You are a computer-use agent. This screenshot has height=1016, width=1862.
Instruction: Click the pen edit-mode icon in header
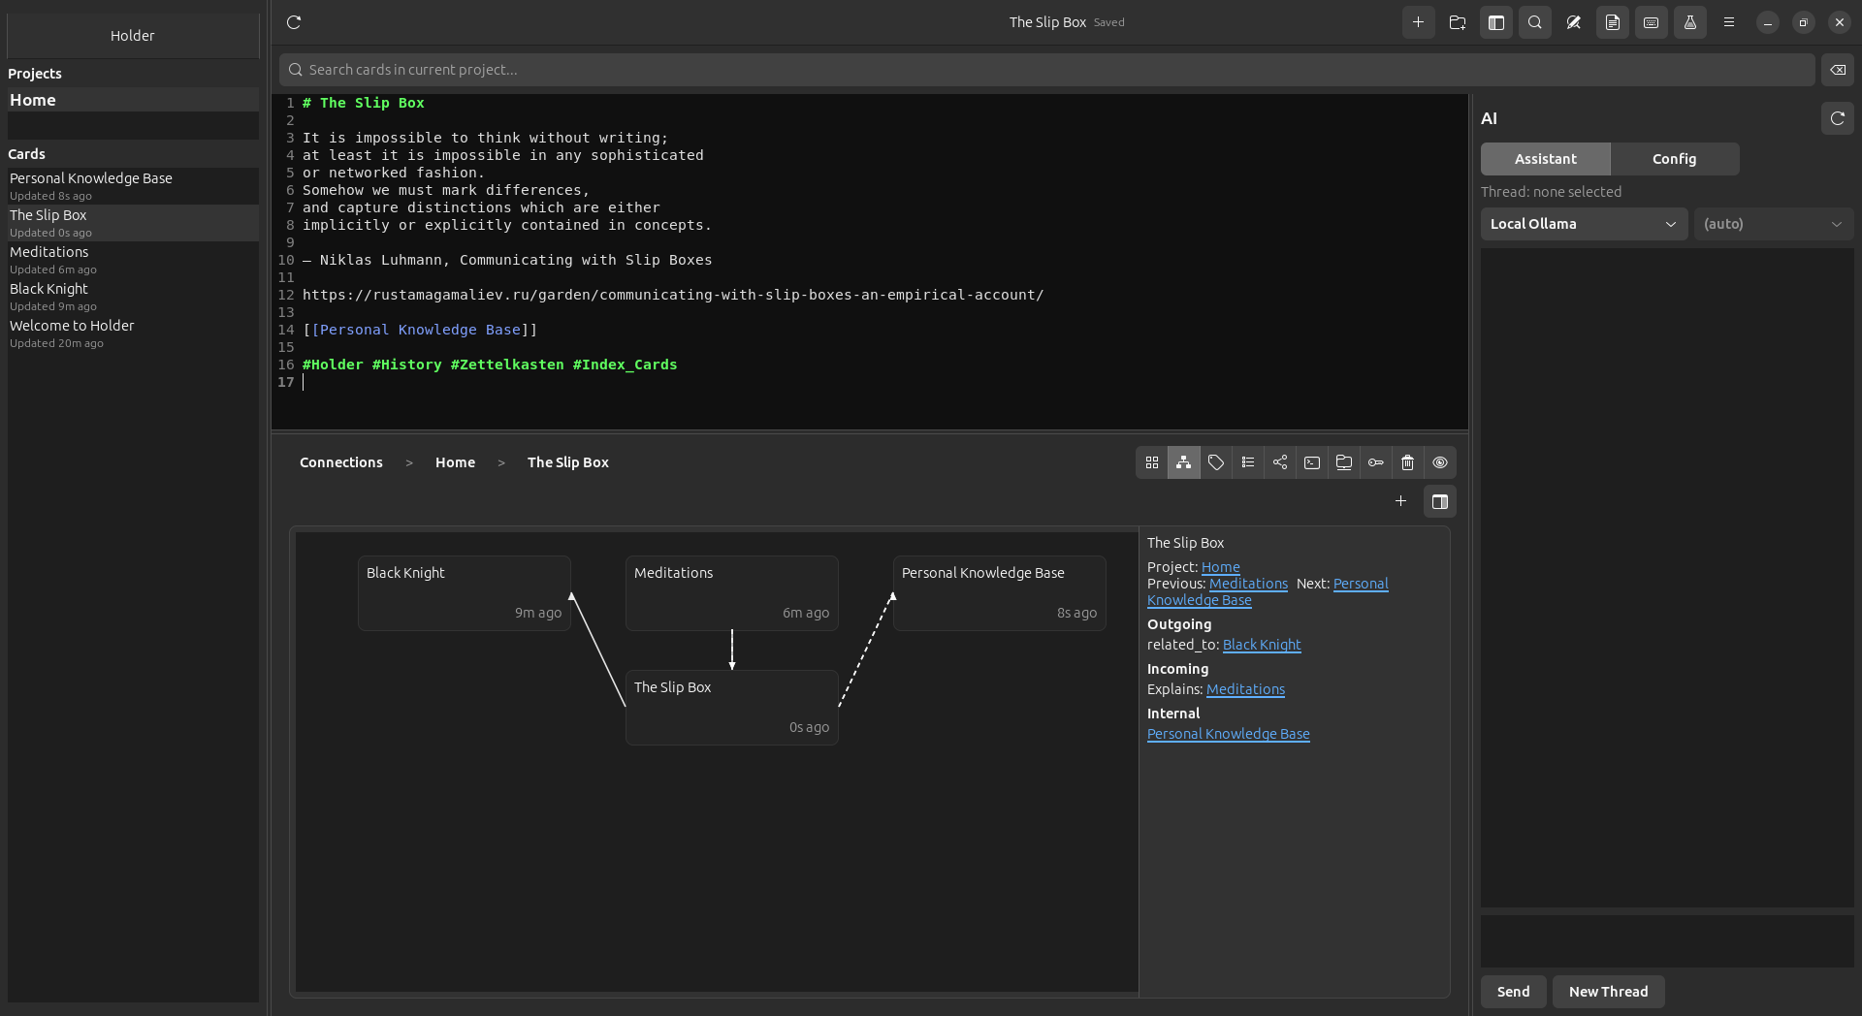tap(1573, 22)
